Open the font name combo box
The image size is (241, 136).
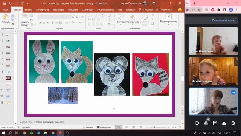click(50, 17)
